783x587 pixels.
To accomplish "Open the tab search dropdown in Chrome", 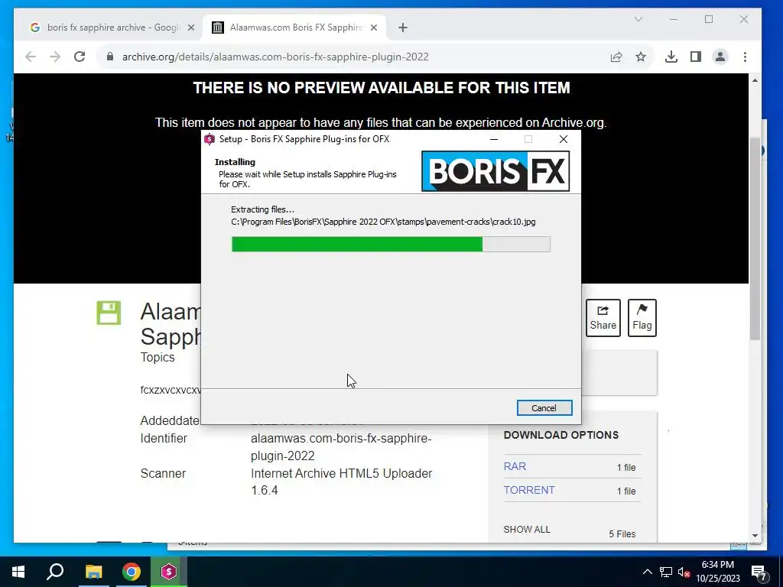I will 638,19.
